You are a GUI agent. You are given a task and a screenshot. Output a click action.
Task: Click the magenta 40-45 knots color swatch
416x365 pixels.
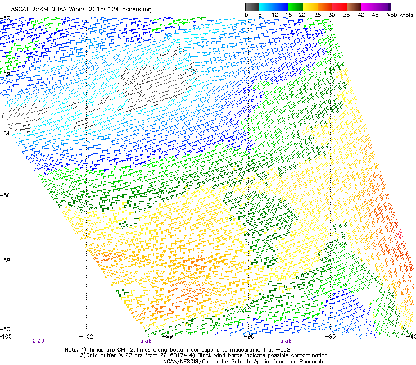click(369, 7)
